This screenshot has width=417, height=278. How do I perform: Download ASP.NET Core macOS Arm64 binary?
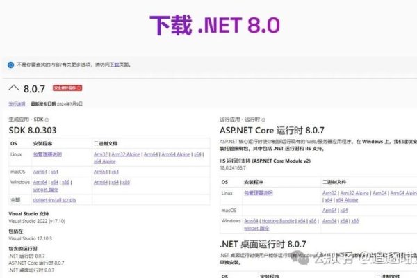click(x=329, y=211)
